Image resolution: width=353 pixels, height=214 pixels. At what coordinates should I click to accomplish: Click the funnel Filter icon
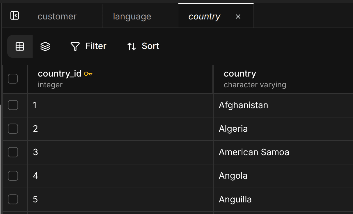pyautogui.click(x=75, y=46)
